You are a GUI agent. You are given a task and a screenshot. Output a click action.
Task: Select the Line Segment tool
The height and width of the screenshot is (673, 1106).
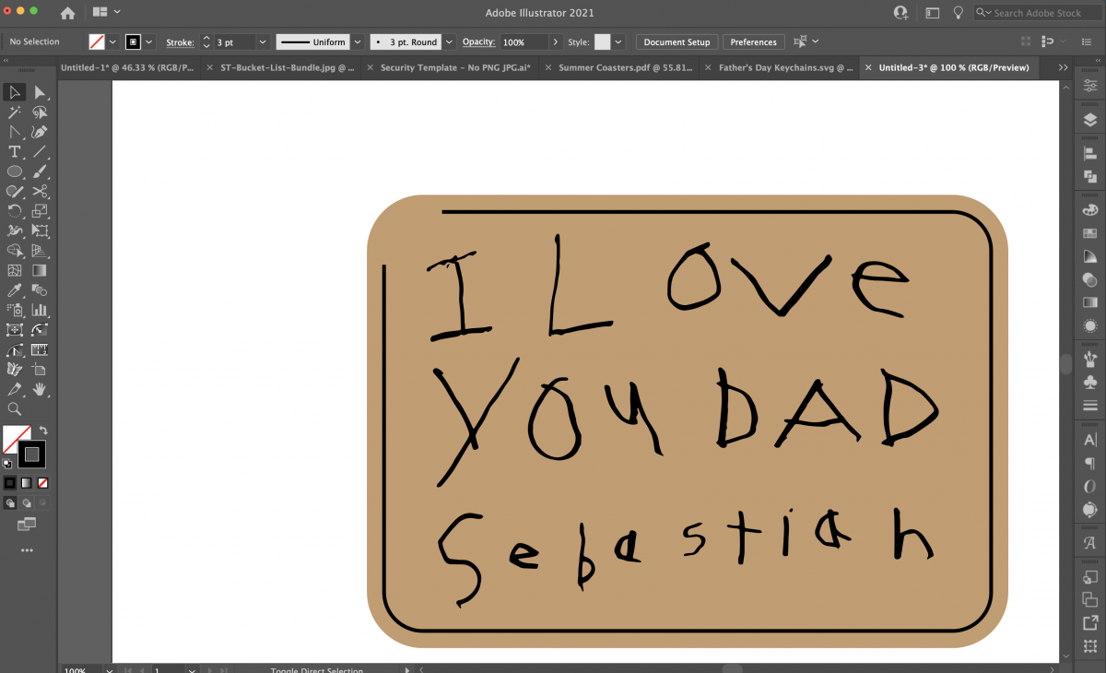point(41,152)
